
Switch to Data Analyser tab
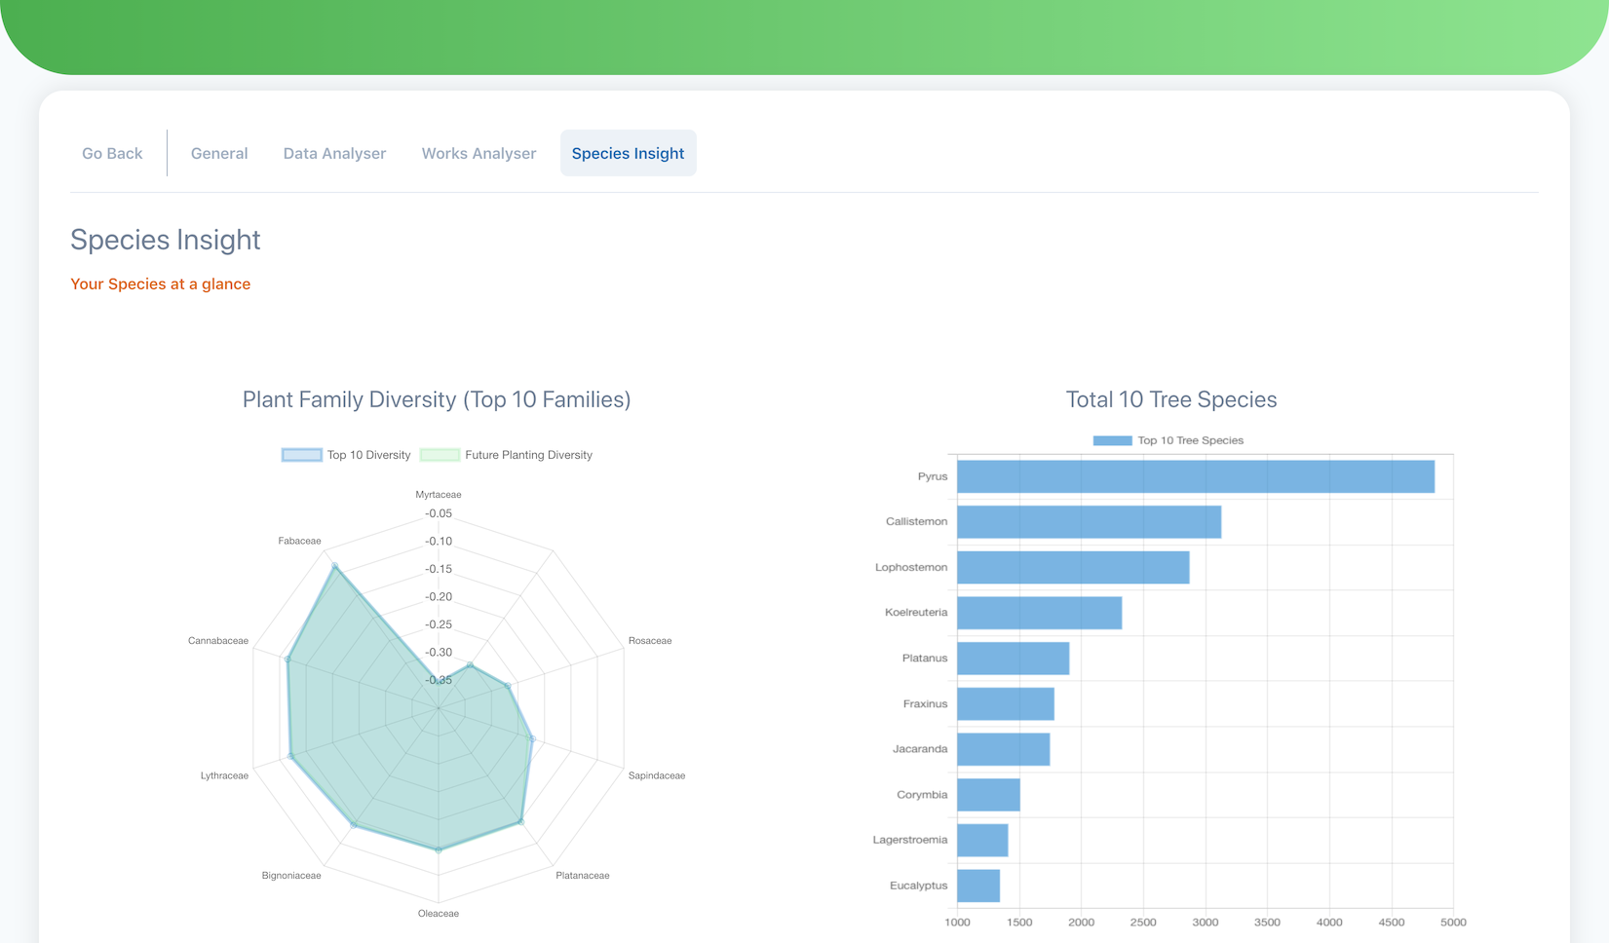(334, 153)
